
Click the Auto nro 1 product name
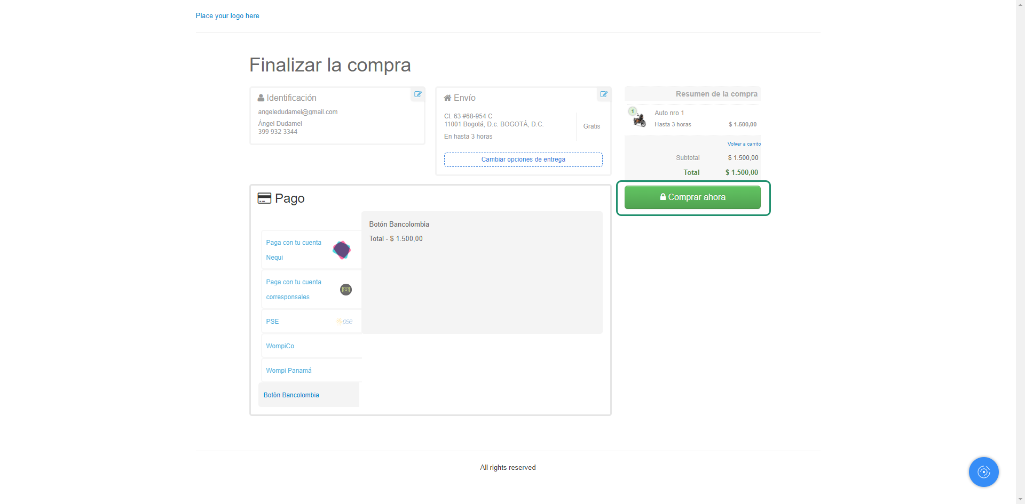(x=669, y=113)
